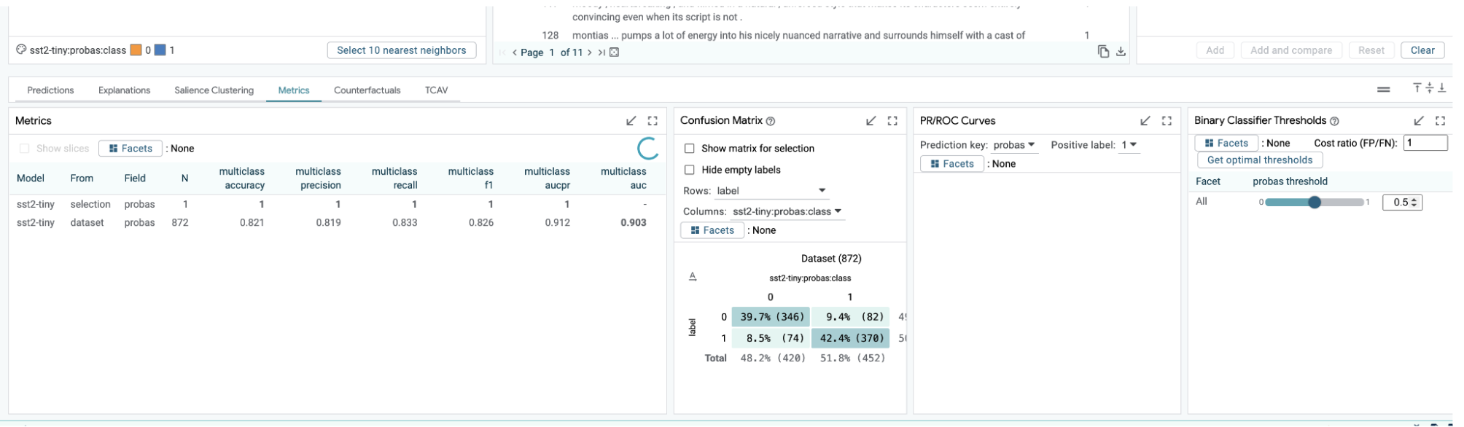Open the Columns sst2-tiny:probas:class dropdown
The width and height of the screenshot is (1464, 427).
tap(787, 211)
